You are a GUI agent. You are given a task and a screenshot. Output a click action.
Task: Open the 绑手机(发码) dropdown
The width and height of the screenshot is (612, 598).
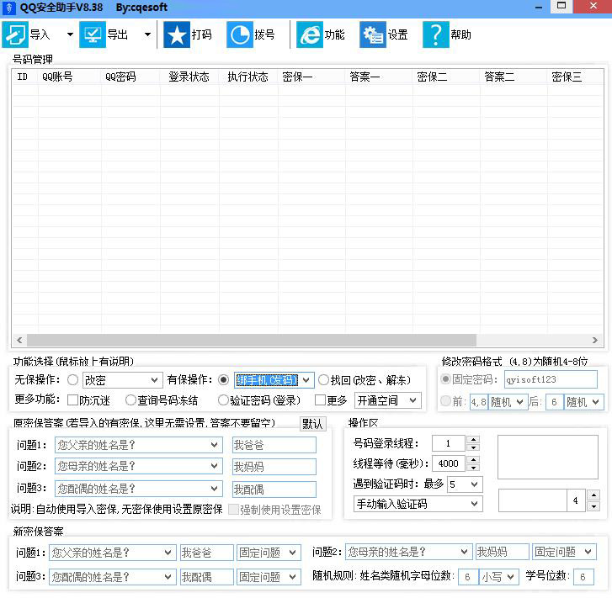tap(274, 380)
